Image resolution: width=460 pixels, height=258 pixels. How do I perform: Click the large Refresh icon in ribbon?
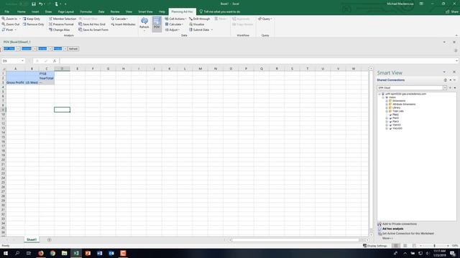pos(144,21)
